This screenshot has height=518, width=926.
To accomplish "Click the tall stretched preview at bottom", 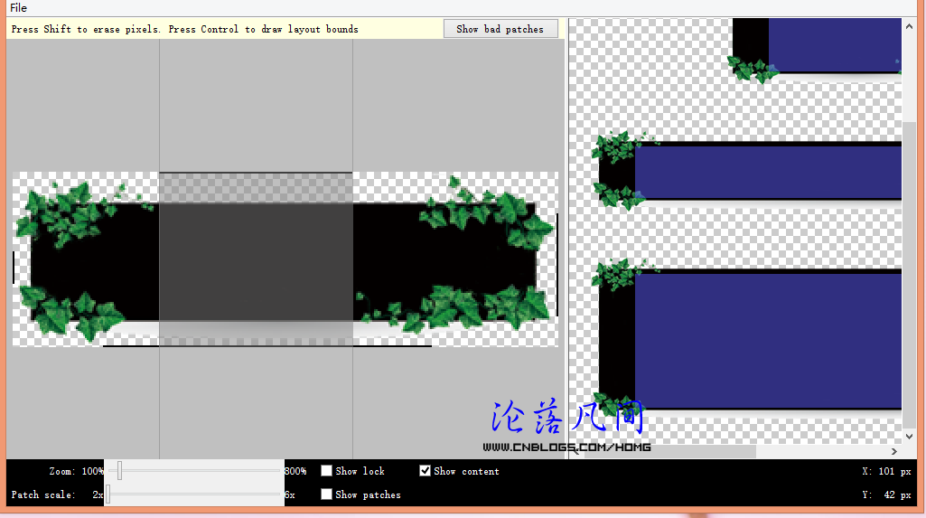I will [748, 337].
